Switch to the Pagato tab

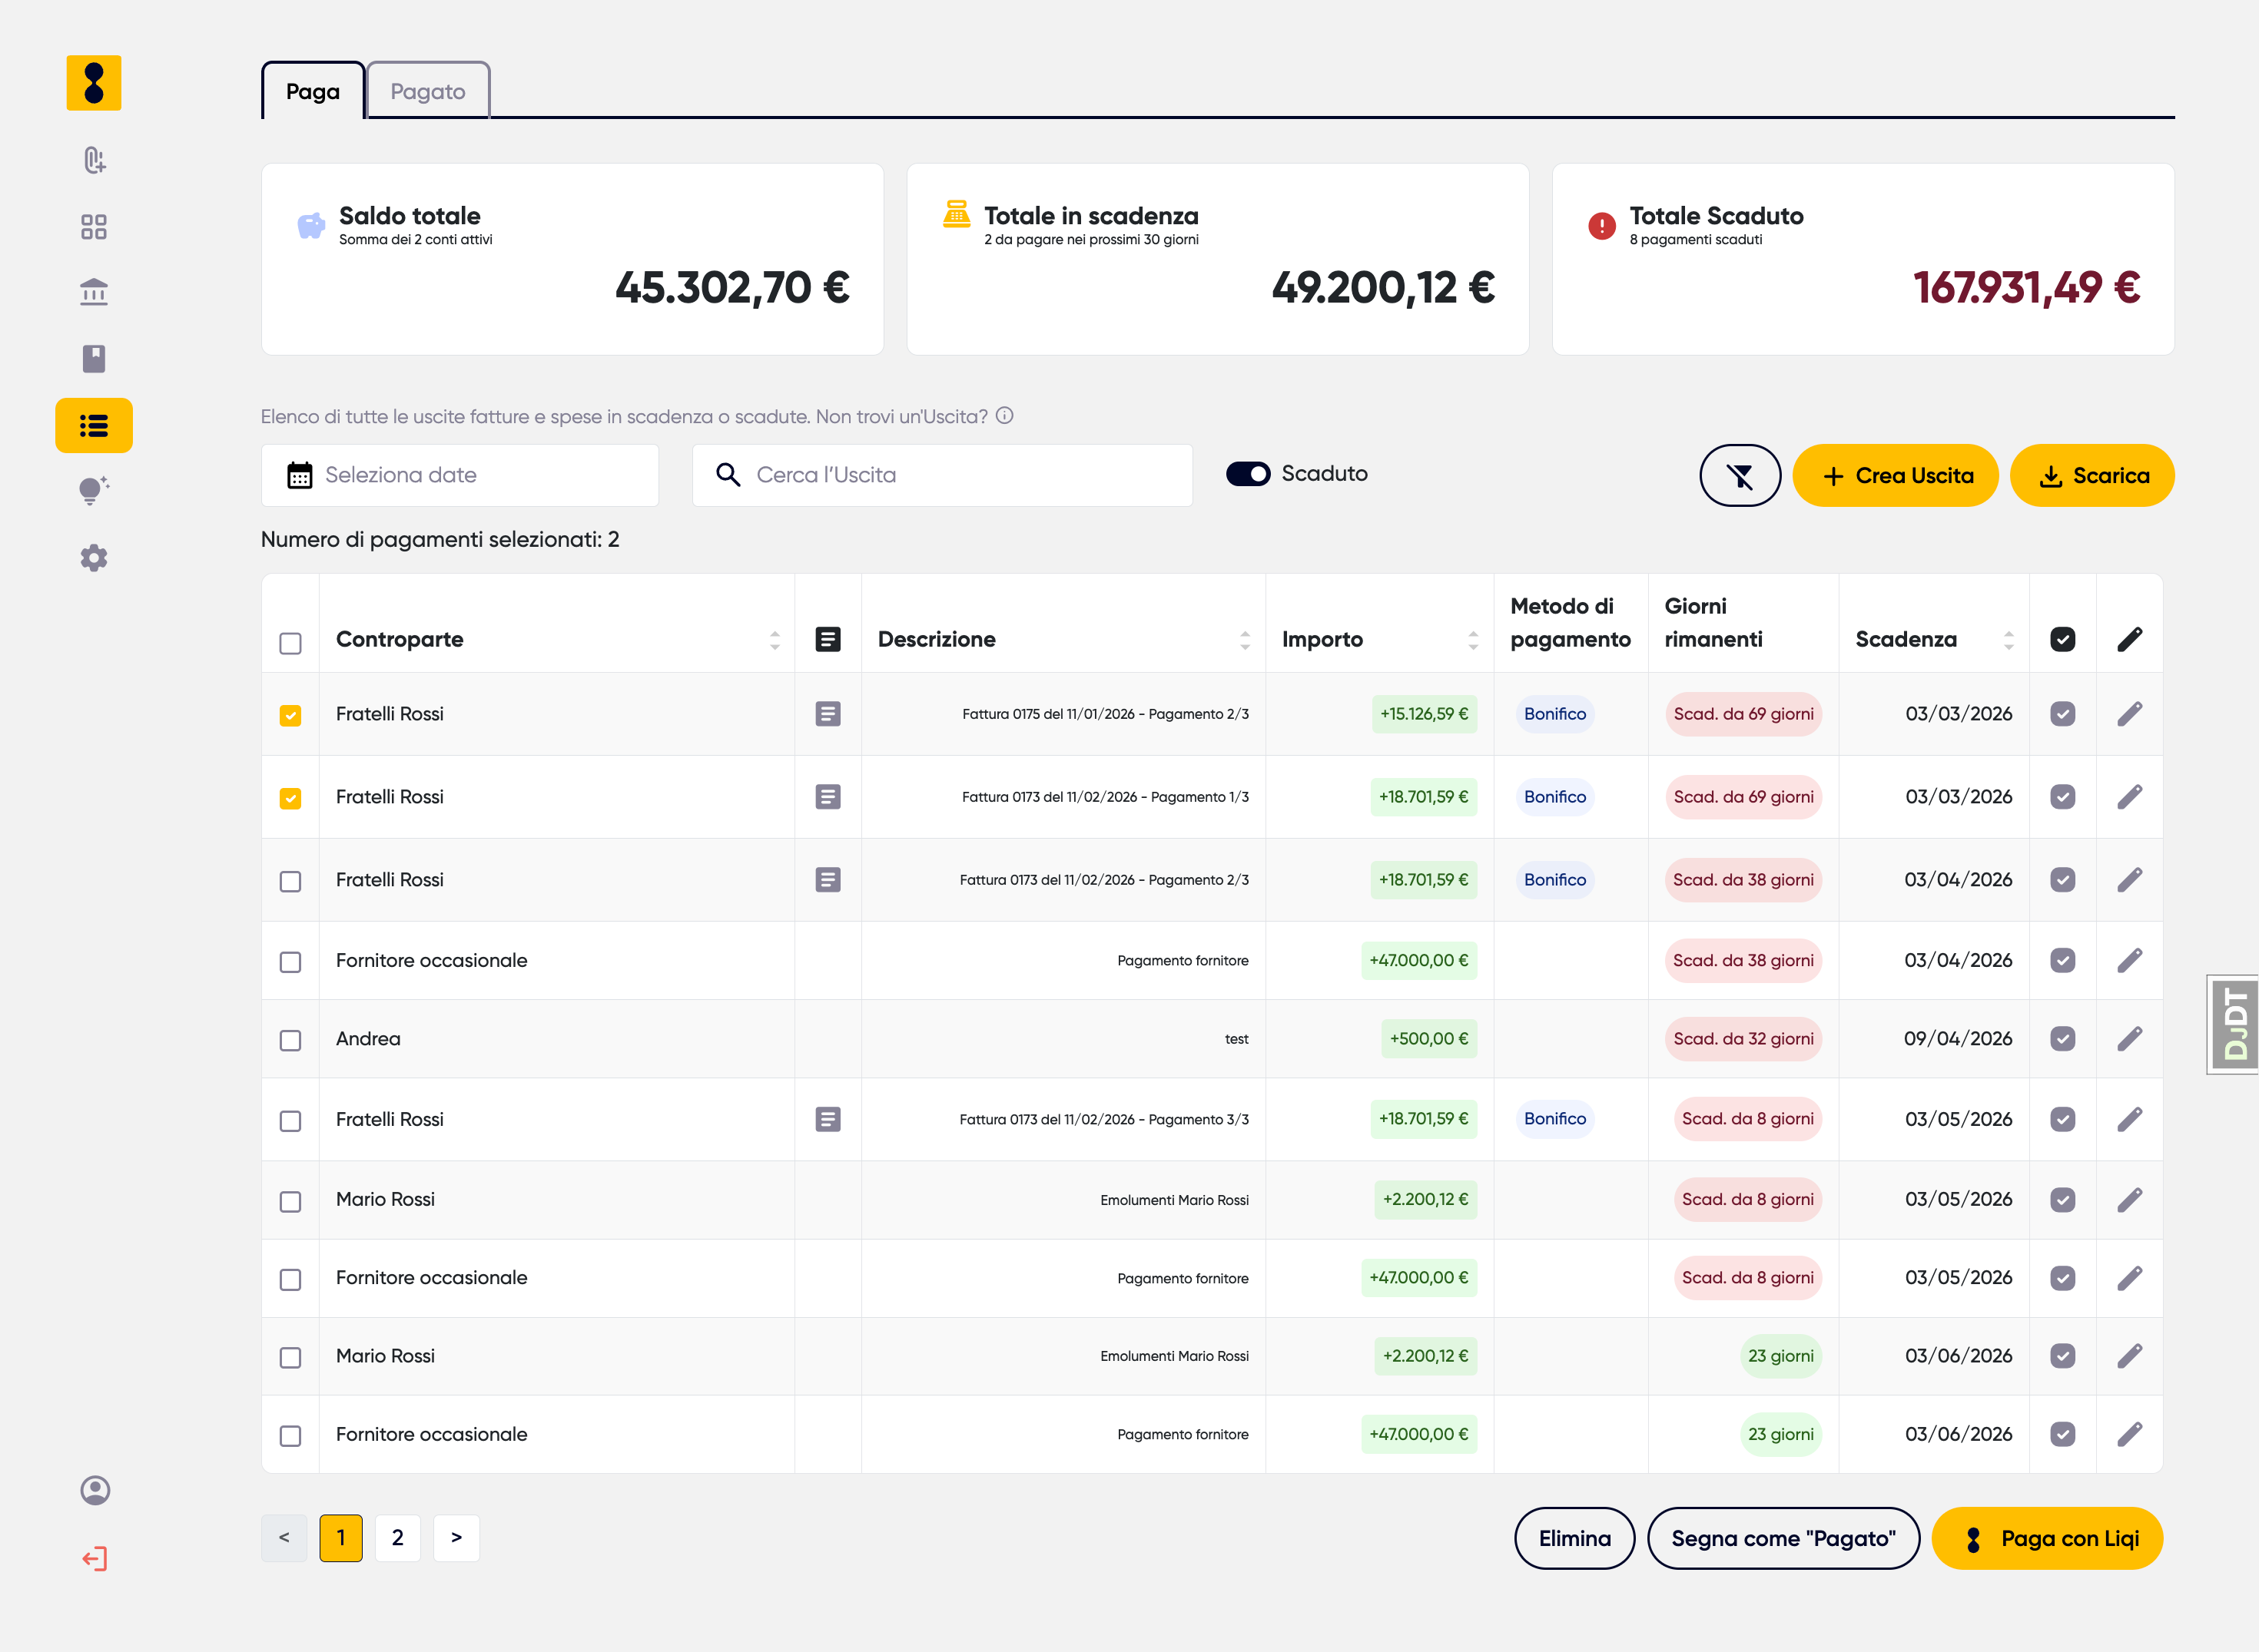[x=428, y=91]
